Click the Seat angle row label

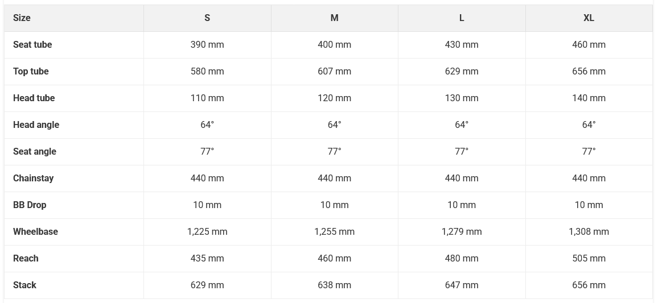[x=34, y=152]
